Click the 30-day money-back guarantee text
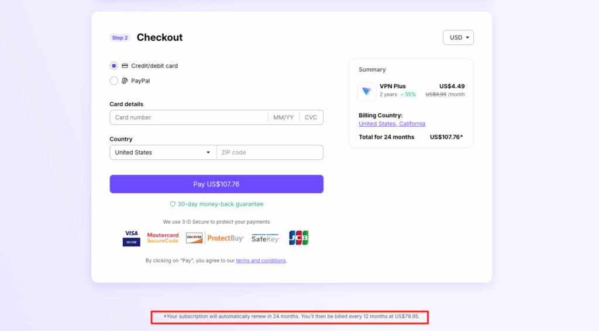The image size is (599, 331). pyautogui.click(x=221, y=204)
